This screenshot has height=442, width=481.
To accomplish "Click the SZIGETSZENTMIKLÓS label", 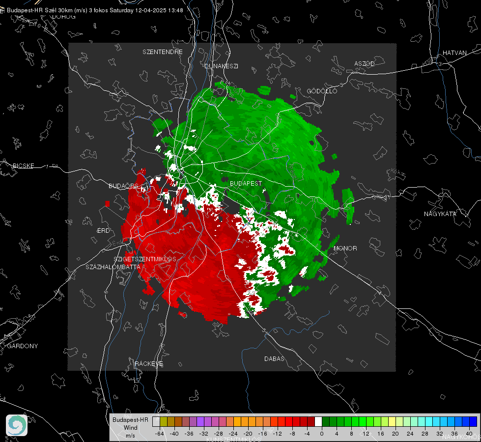I will click(145, 259).
